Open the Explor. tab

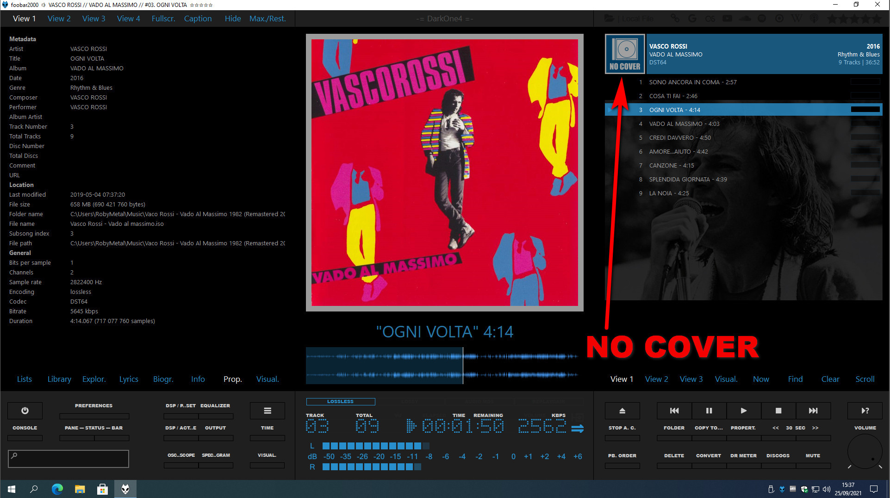click(94, 379)
